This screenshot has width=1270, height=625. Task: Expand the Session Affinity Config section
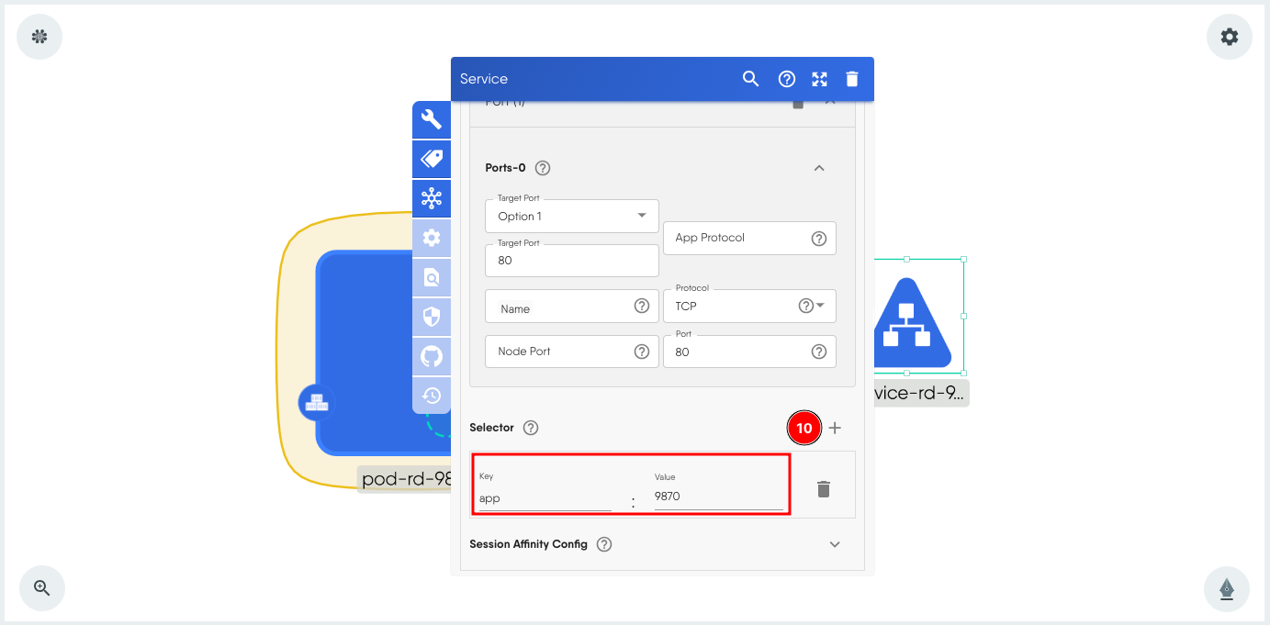coord(834,544)
